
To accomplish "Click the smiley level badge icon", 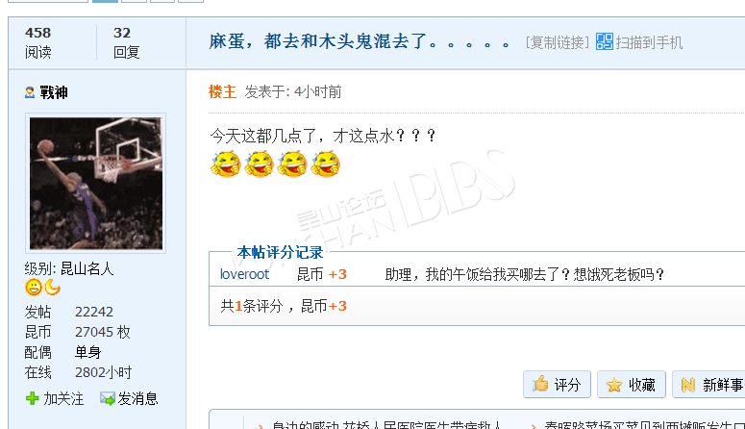I will click(x=34, y=288).
